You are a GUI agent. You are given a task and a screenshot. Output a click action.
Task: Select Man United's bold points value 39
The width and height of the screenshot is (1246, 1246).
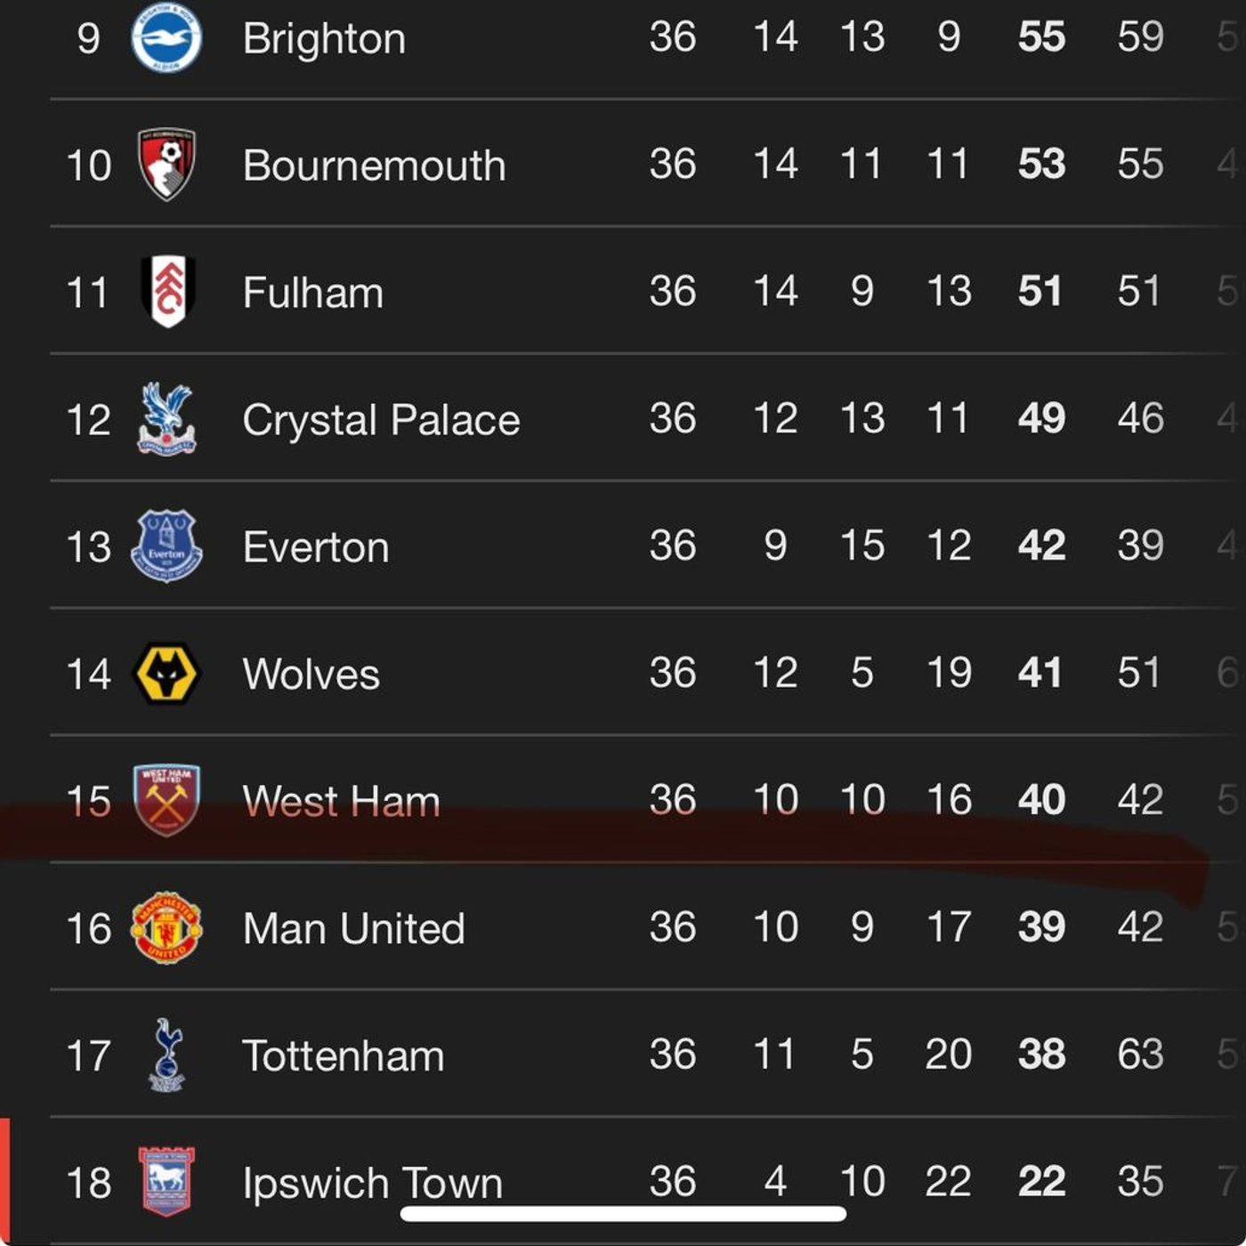(x=1040, y=927)
